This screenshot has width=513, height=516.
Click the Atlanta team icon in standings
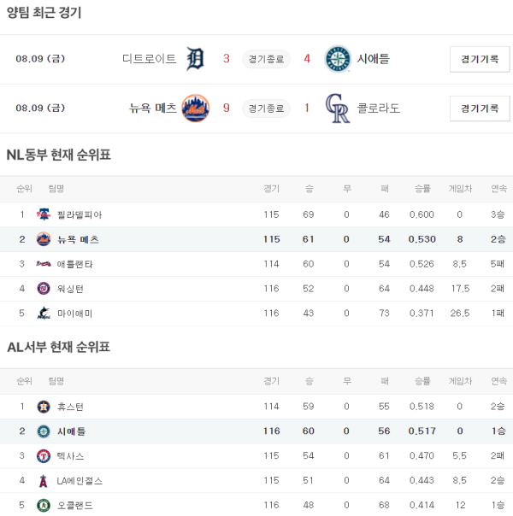[44, 264]
